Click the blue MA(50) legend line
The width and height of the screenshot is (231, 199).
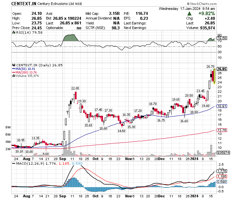(x=14, y=69)
